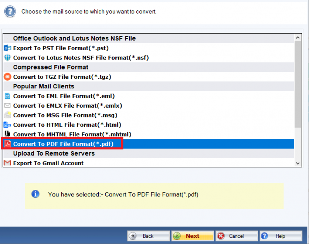This screenshot has width=309, height=244.
Task: Click the Compressed File Format header
Action: 149,67
